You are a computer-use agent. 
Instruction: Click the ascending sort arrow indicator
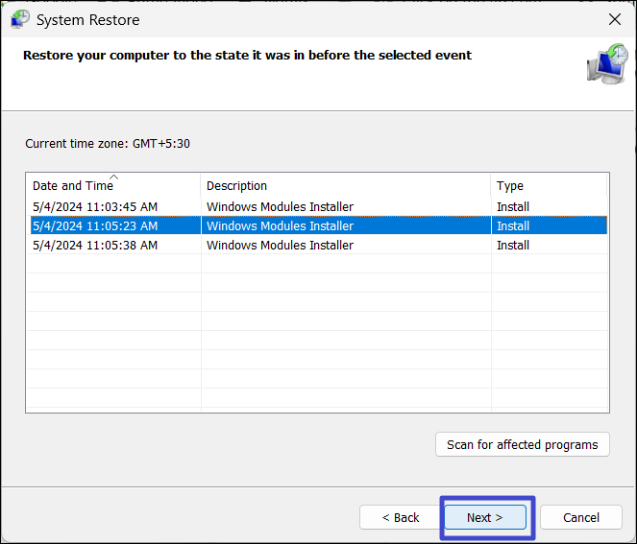tap(114, 177)
